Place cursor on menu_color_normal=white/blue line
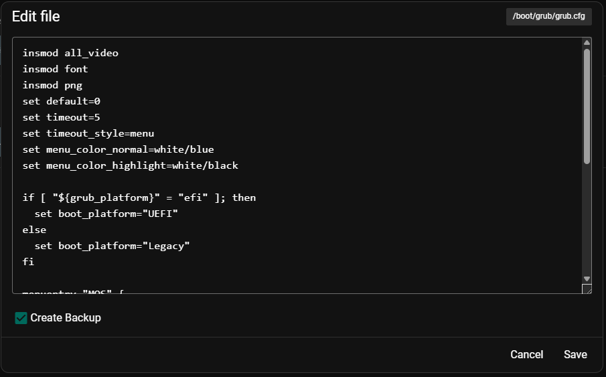This screenshot has width=606, height=377. pyautogui.click(x=119, y=149)
